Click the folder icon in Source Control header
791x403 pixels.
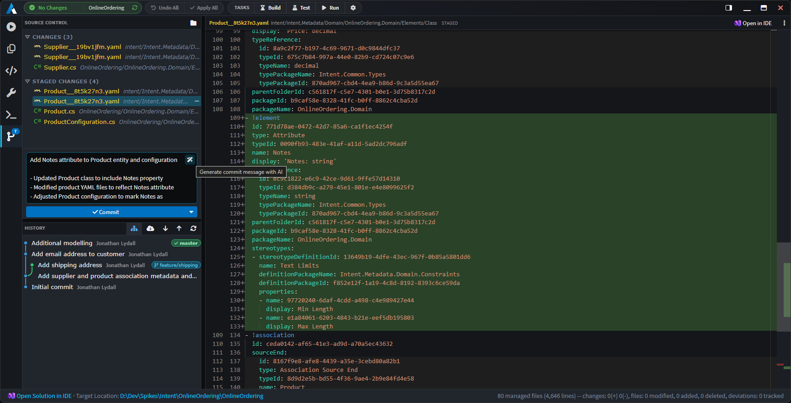(193, 23)
